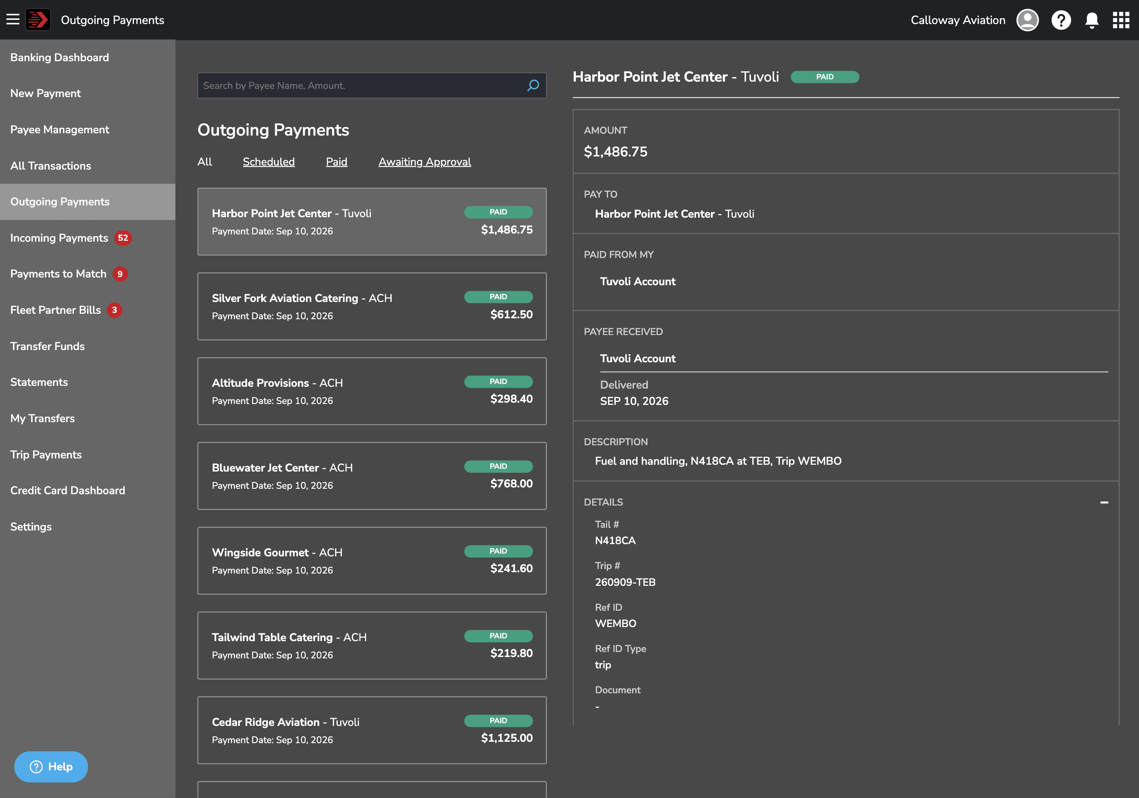Click the $1,486.75 amount in details

[616, 152]
